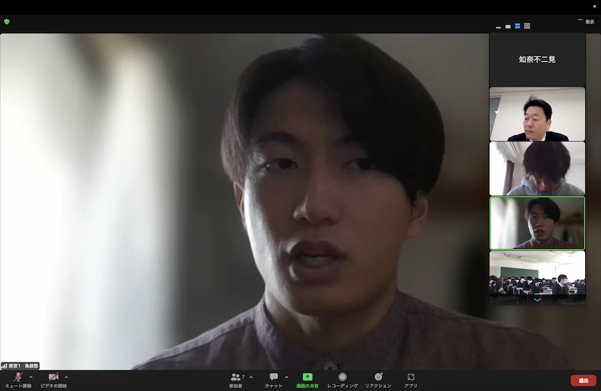Click the green share screen button
601x391 pixels.
tap(307, 380)
